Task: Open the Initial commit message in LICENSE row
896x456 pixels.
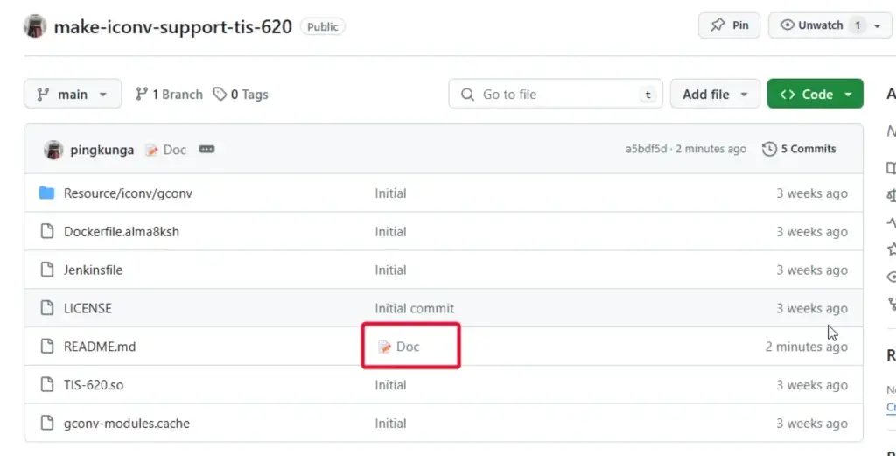Action: click(414, 308)
